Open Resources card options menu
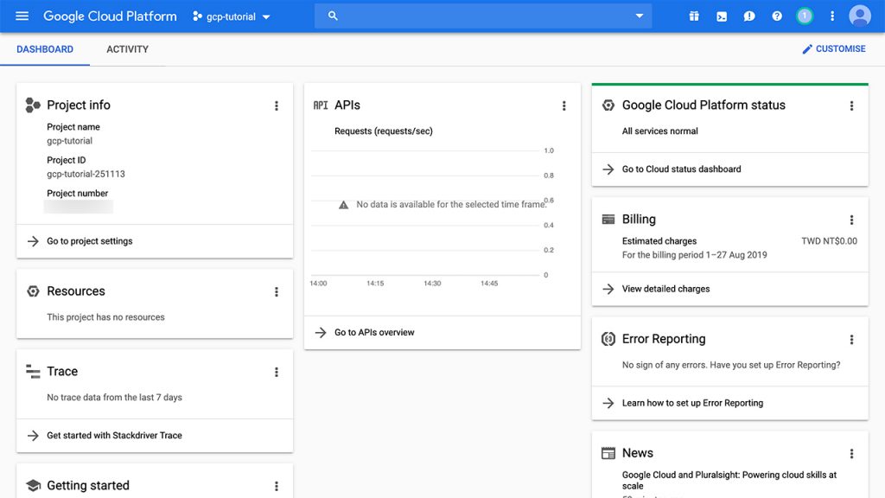 tap(276, 292)
